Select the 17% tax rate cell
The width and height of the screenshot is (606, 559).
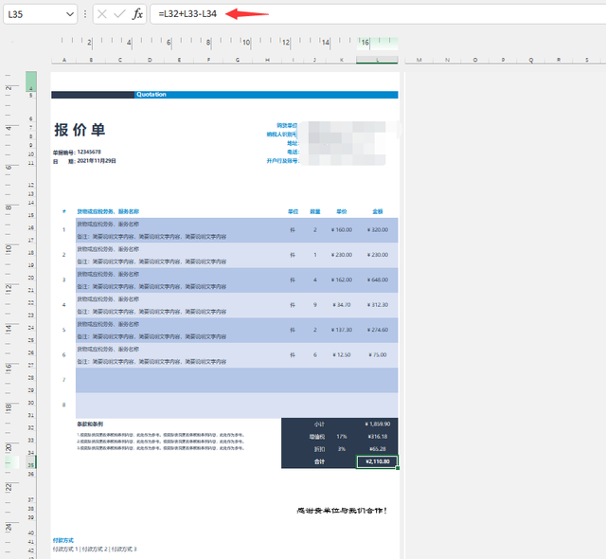click(x=342, y=437)
